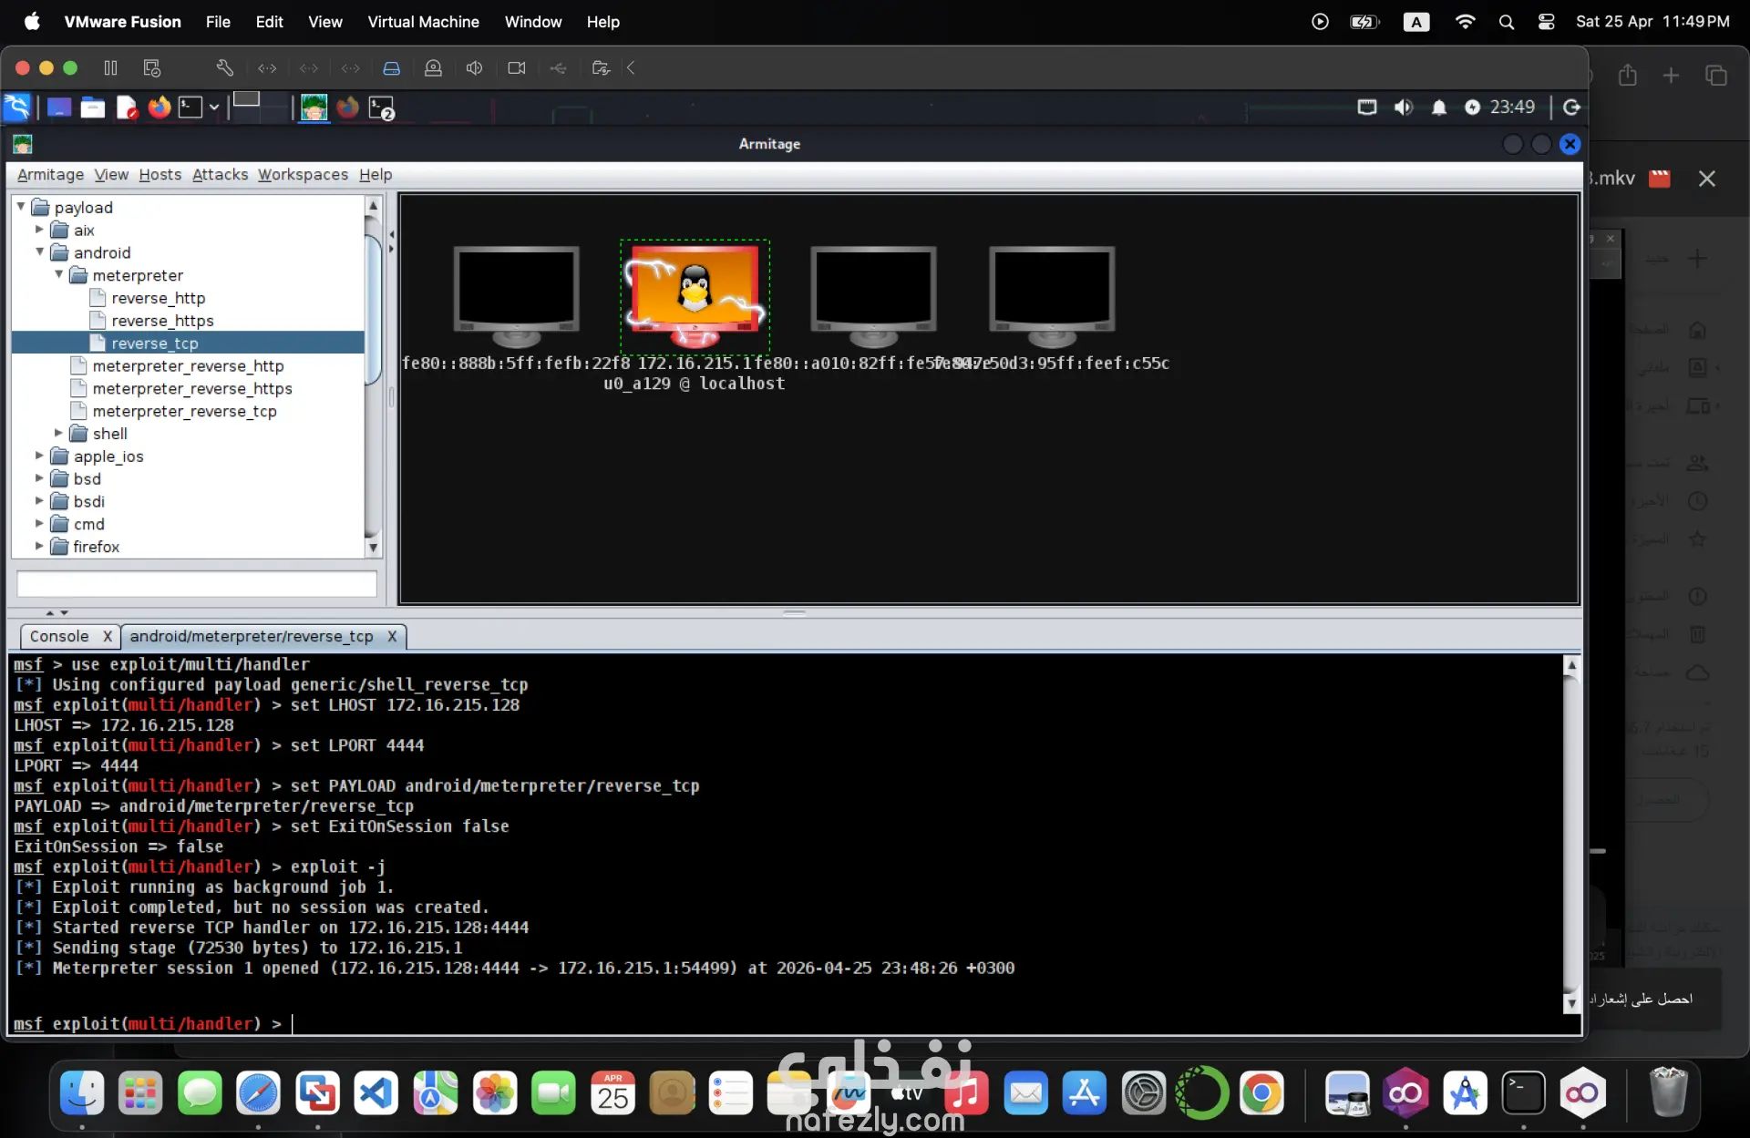Open the terminal launcher dropdown arrow
Image resolution: width=1750 pixels, height=1138 pixels.
(214, 108)
